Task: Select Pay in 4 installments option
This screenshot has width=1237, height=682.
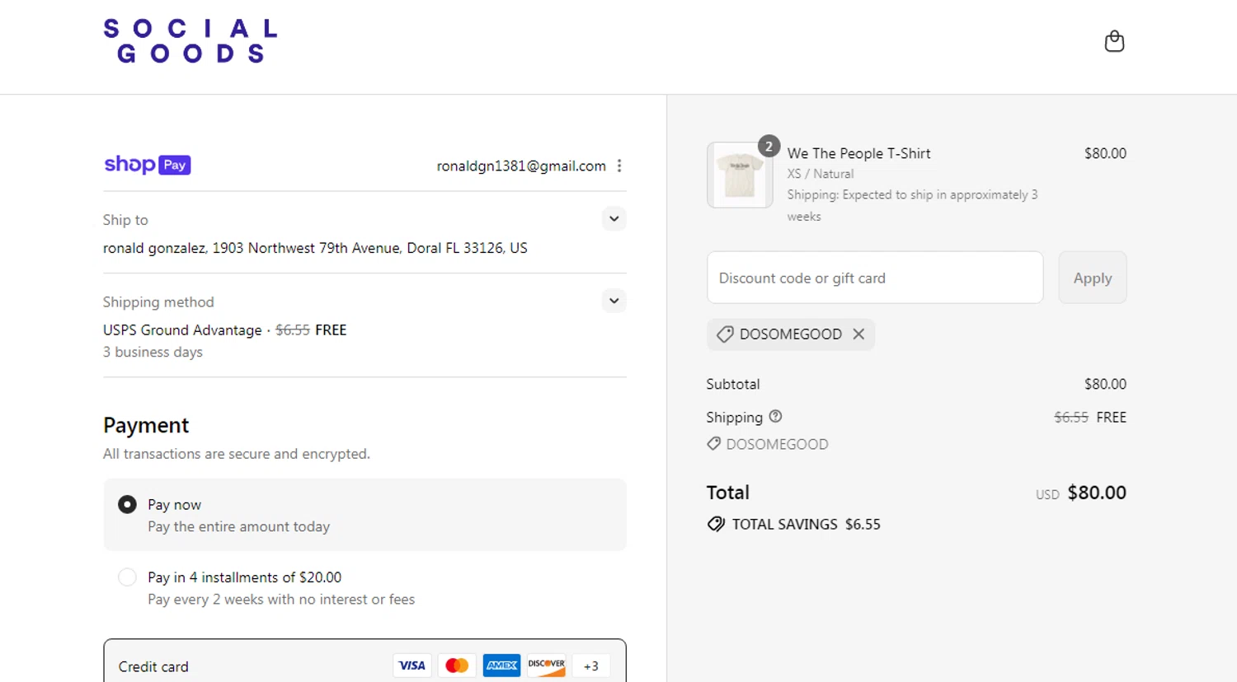Action: coord(127,577)
